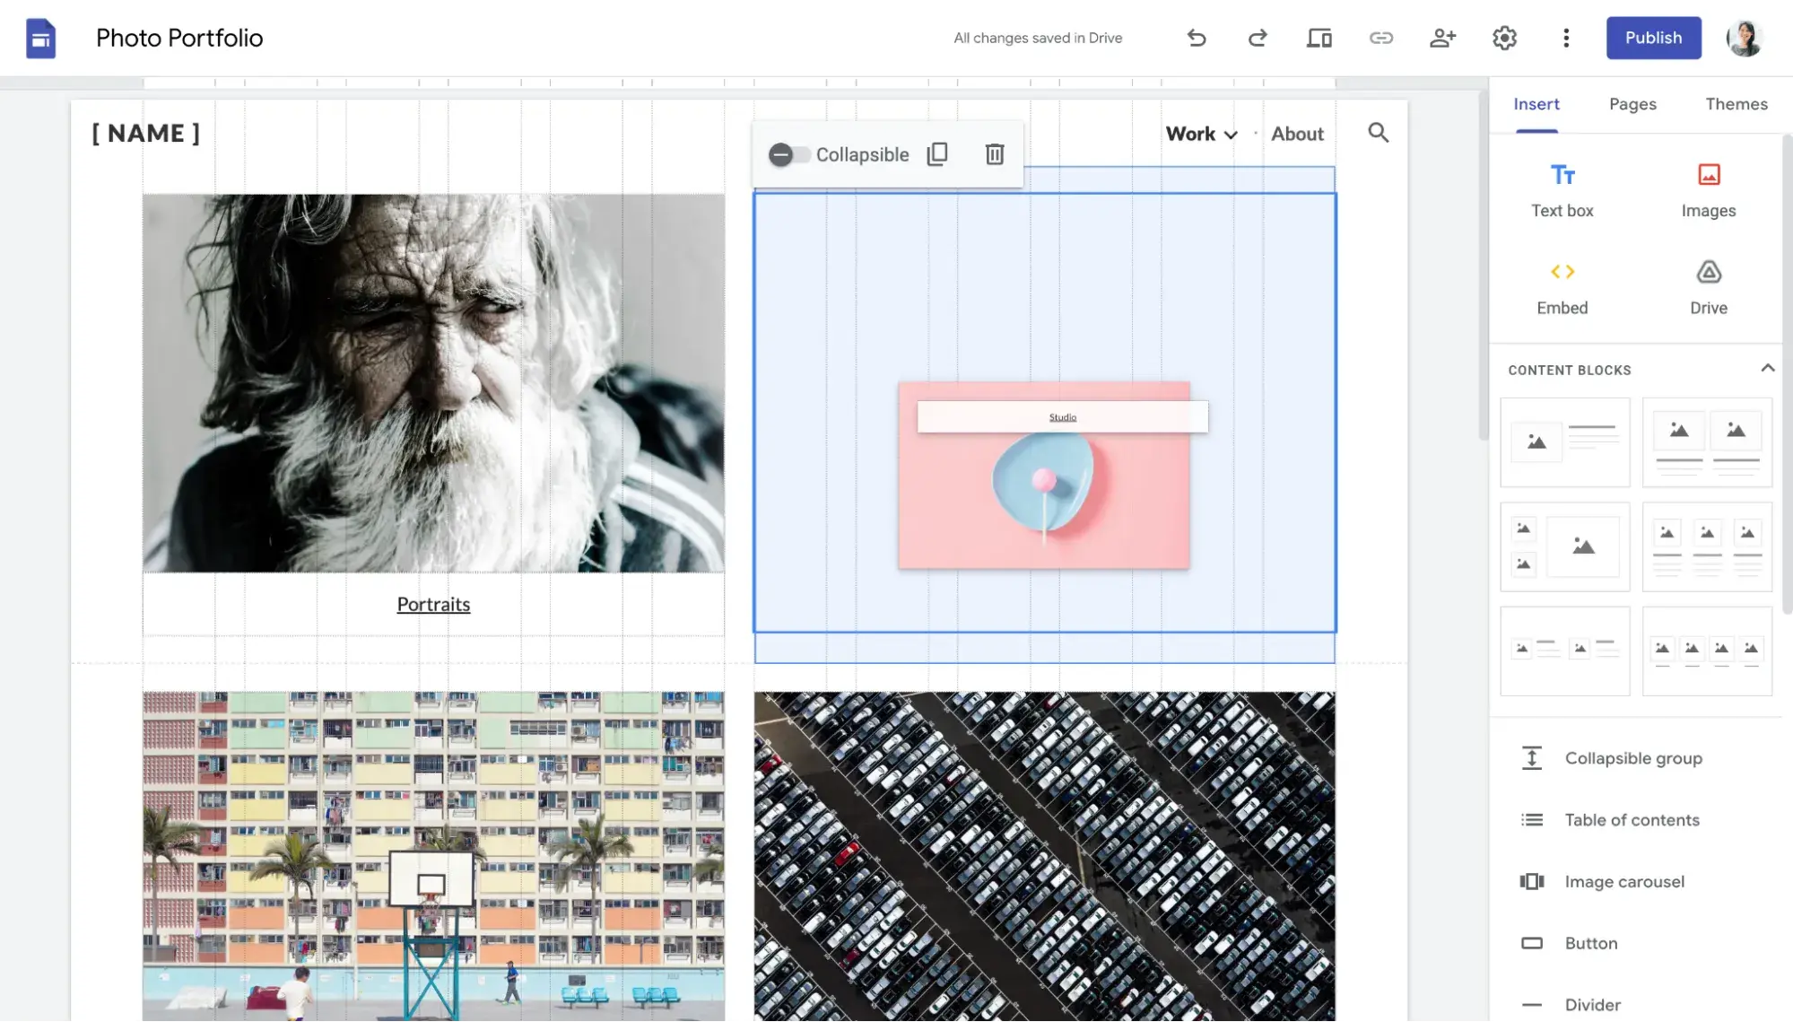Undo the last change

point(1197,38)
